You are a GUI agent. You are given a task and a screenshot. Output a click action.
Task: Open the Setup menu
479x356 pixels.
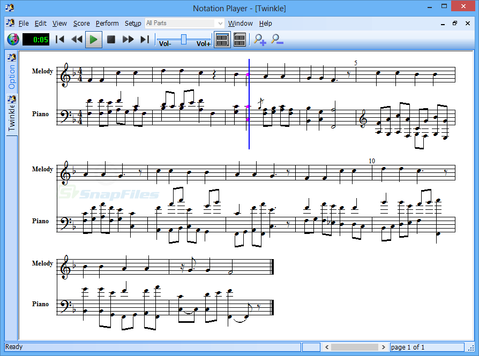point(132,23)
